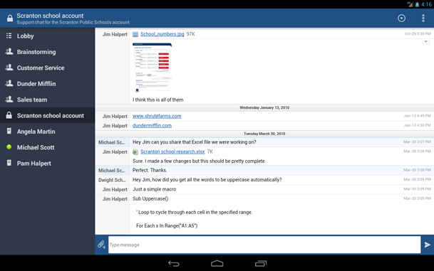Expand the message options arrow near School_numbers.jpg
Screen dimensions: 434x271
click(x=425, y=42)
